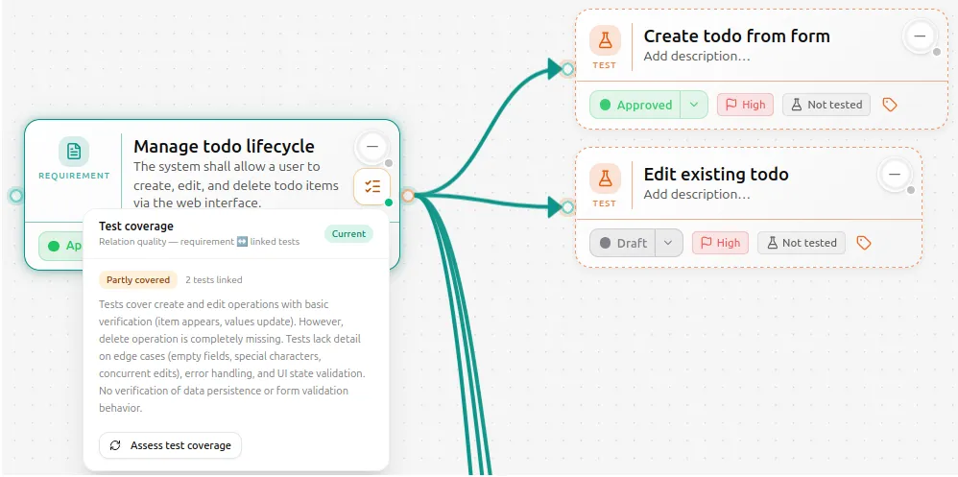Open status dropdown arrow next to Draft
The width and height of the screenshot is (958, 477).
(x=668, y=243)
